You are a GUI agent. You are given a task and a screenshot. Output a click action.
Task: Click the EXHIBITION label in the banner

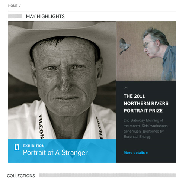click(x=34, y=146)
